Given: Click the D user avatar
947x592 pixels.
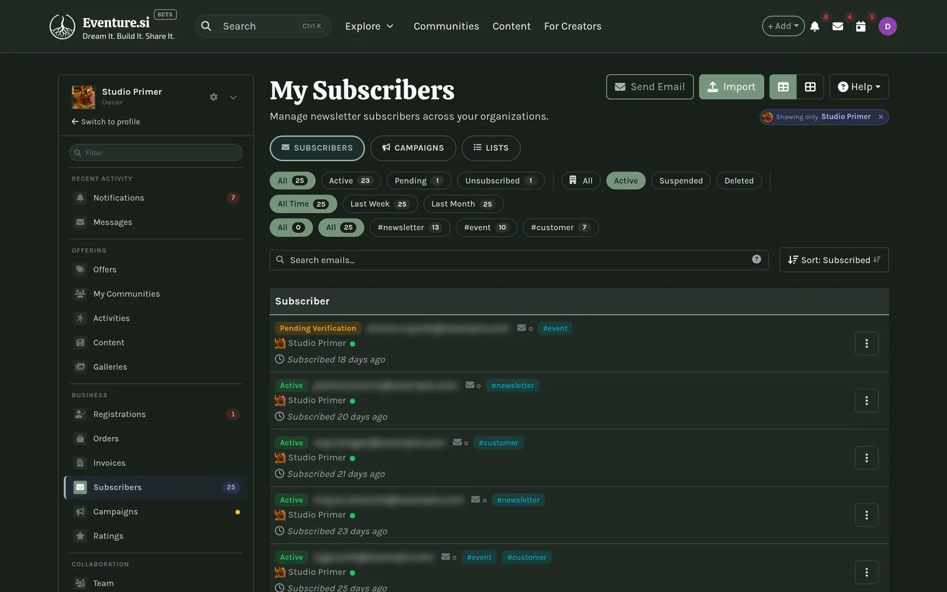Looking at the screenshot, I should point(888,26).
